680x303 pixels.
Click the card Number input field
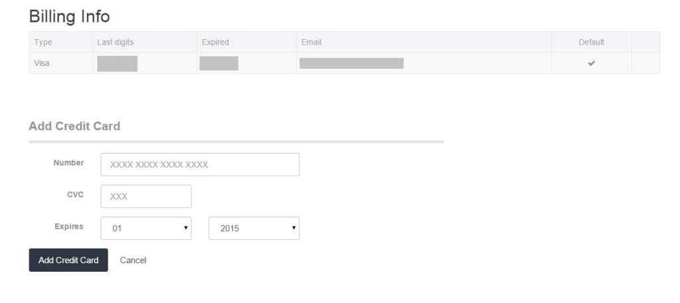200,165
